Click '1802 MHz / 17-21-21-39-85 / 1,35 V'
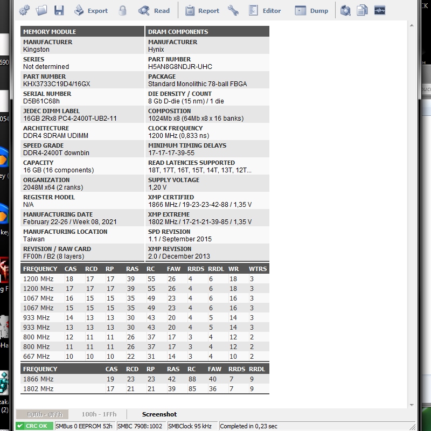Image resolution: width=431 pixels, height=431 pixels. 200,222
